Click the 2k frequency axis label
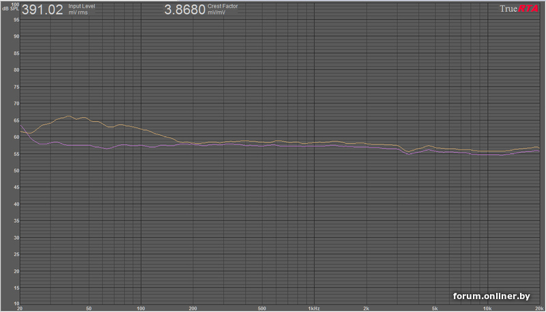Viewport: 546px width, 312px height. [x=366, y=309]
